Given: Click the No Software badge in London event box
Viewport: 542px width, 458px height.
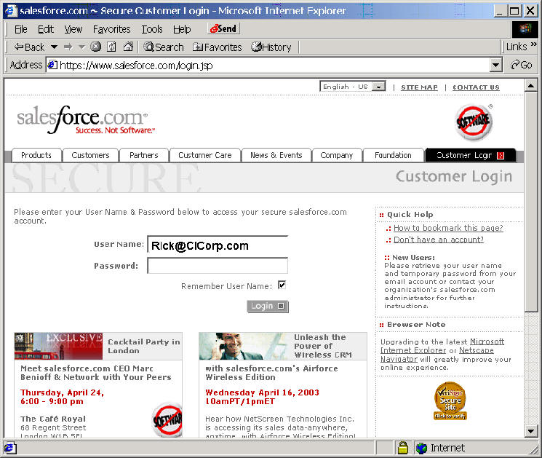Looking at the screenshot, I should [x=167, y=419].
